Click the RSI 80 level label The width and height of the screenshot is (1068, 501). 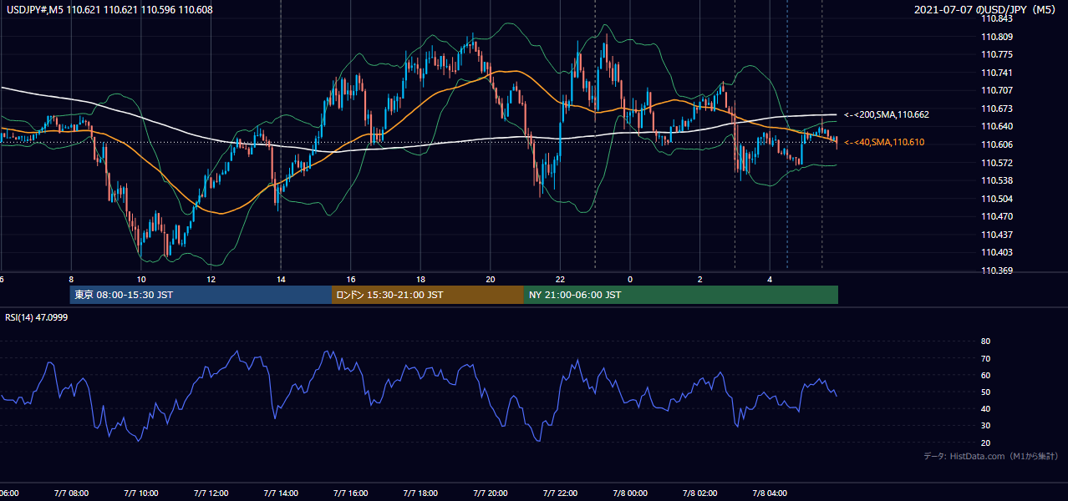[x=985, y=342]
